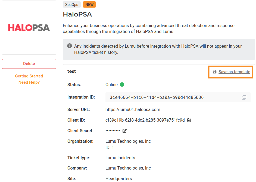Edit the Client Secret using pencil icon
256x182 pixels.
tap(124, 131)
